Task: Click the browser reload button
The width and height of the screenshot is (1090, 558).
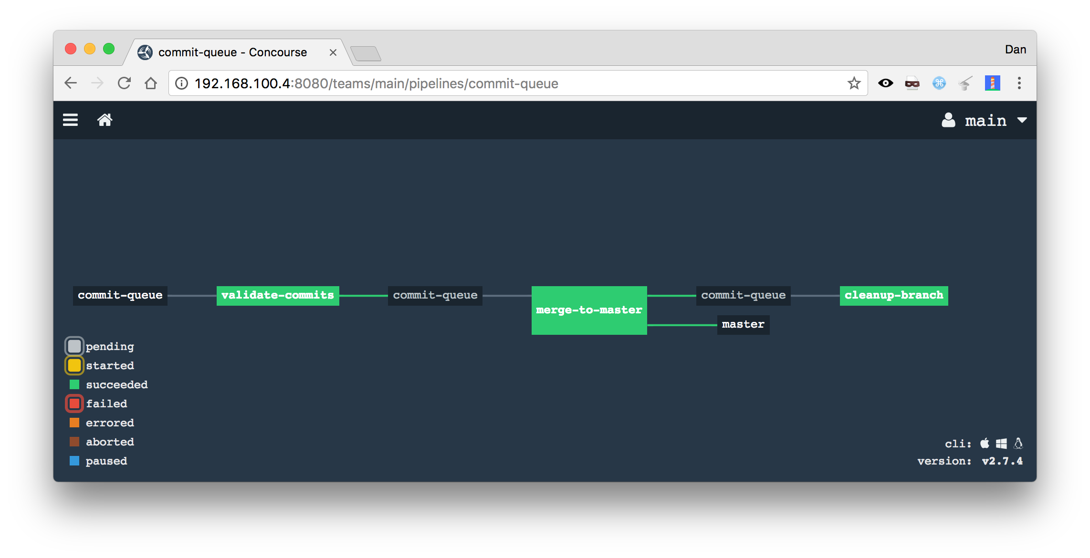Action: pyautogui.click(x=124, y=83)
